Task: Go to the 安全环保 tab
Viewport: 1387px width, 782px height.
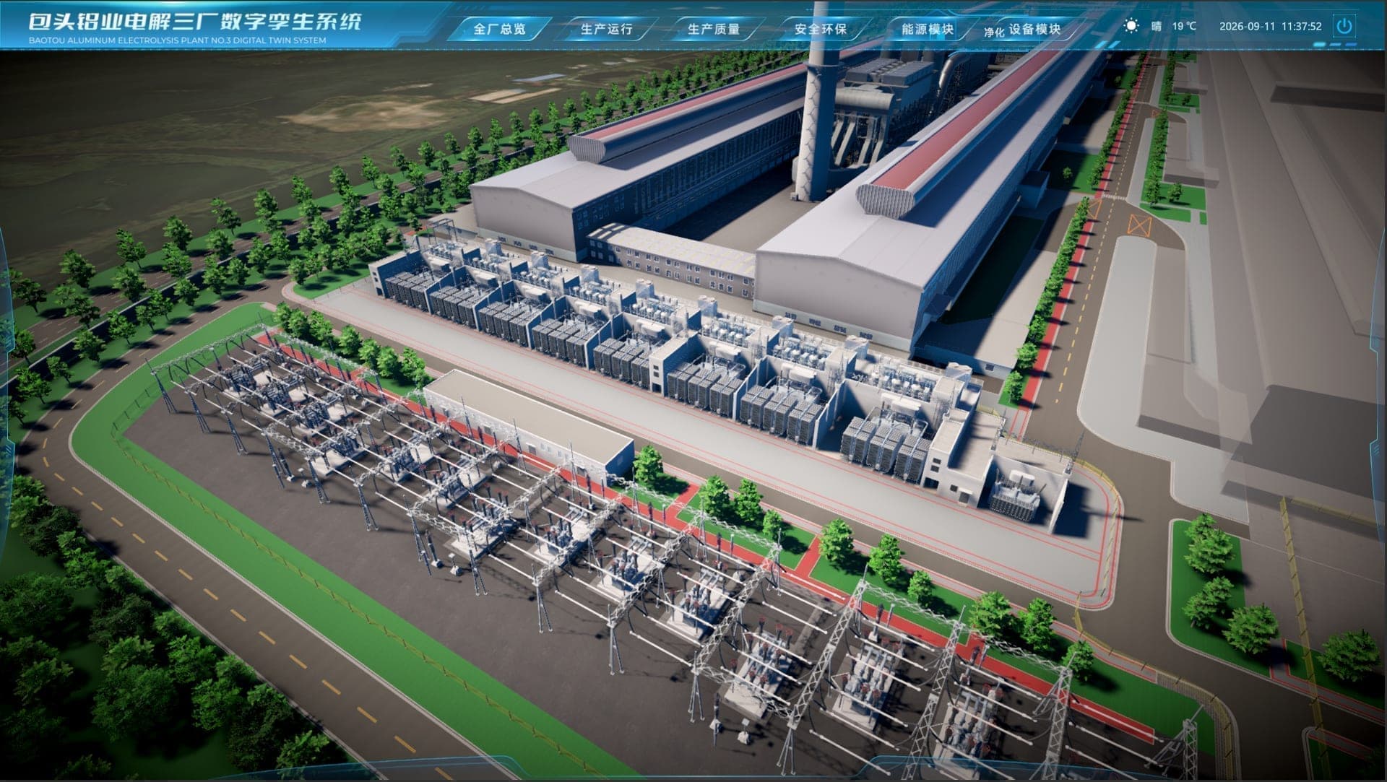Action: [x=820, y=29]
